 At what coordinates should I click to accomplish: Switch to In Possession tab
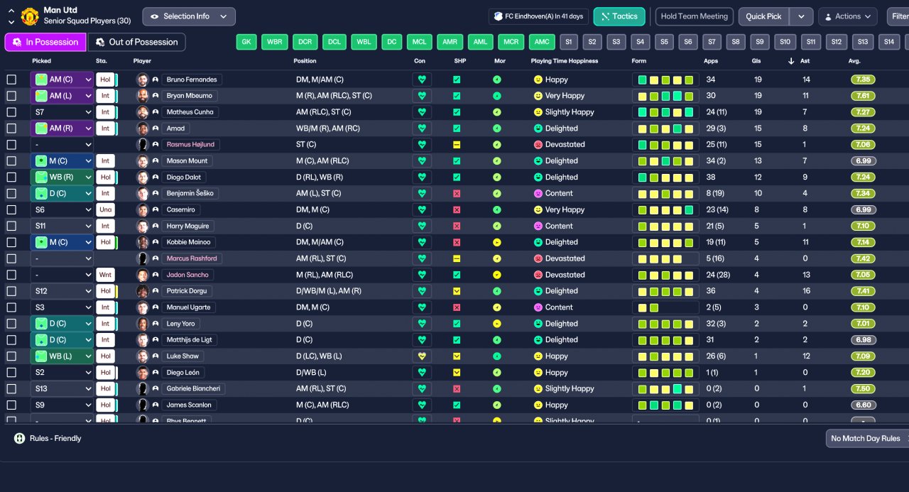pos(45,42)
